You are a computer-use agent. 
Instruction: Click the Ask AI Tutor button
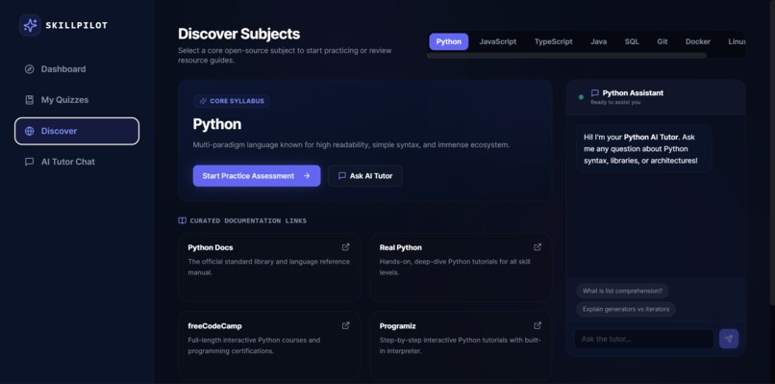(365, 176)
